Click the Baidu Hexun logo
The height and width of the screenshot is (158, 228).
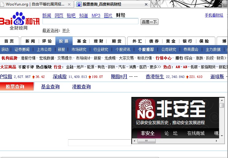click(20, 21)
